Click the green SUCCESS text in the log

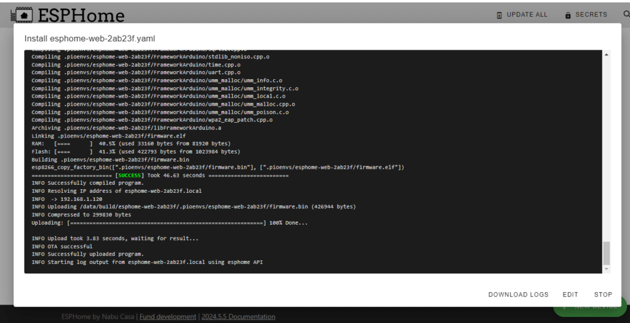[129, 176]
